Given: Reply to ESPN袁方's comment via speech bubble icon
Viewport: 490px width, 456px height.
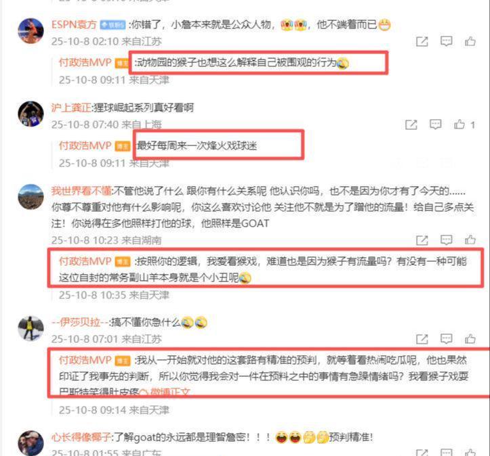Looking at the screenshot, I should click(x=446, y=41).
